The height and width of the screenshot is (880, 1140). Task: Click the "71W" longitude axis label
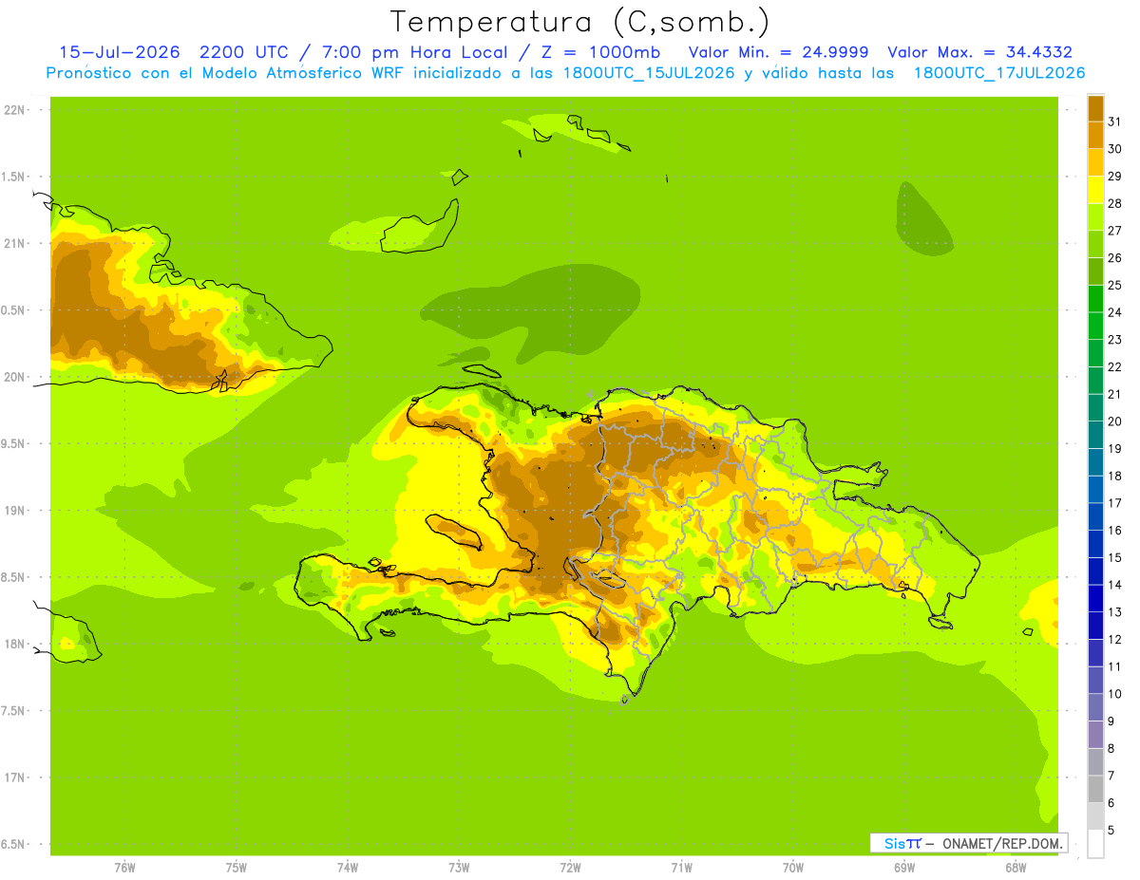[681, 868]
